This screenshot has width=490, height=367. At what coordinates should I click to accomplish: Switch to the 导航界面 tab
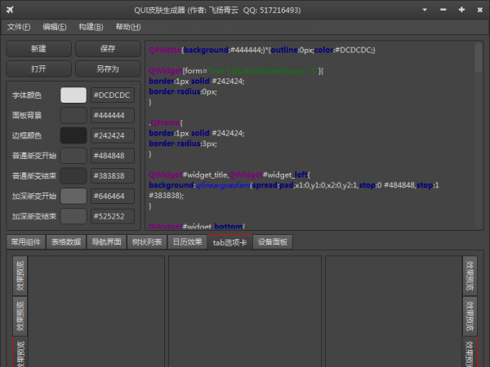tap(106, 242)
